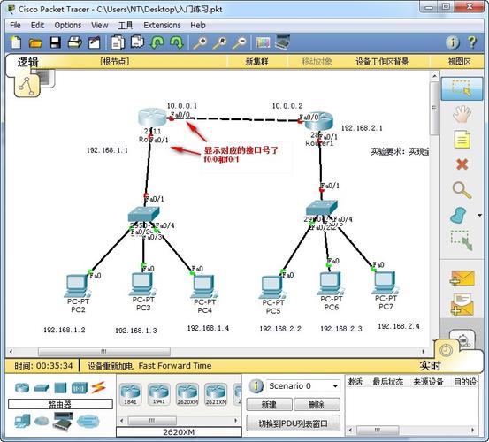489x442 pixels.
Task: Click the Print icon in toolbar
Action: [75, 42]
